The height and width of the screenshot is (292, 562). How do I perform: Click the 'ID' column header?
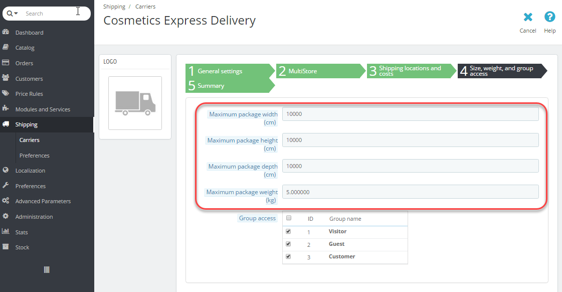pos(310,219)
